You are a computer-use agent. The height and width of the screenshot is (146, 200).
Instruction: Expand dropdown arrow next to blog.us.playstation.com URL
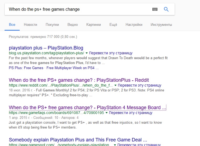[87, 53]
